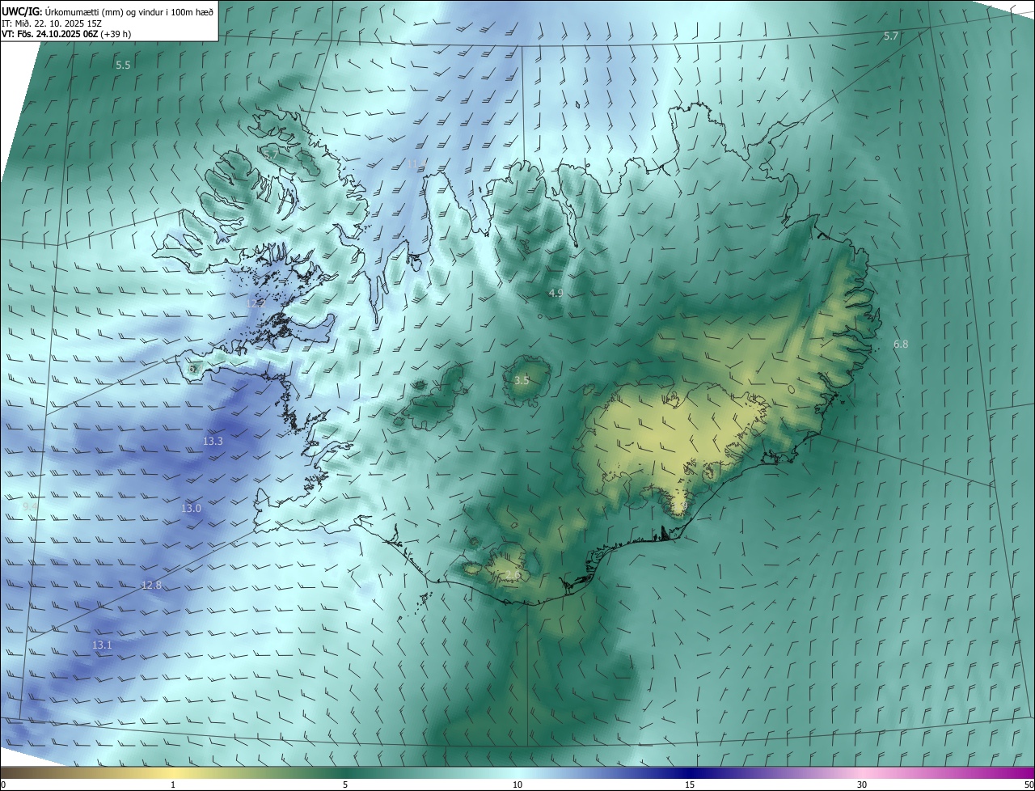
Task: Click the 5.7 value on the Westfjords landmass
Action: coord(271,153)
